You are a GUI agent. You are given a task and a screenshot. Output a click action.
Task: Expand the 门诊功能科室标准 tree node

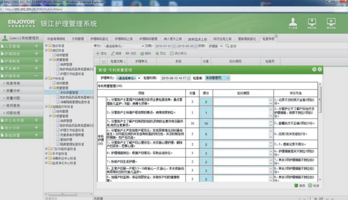point(46,148)
